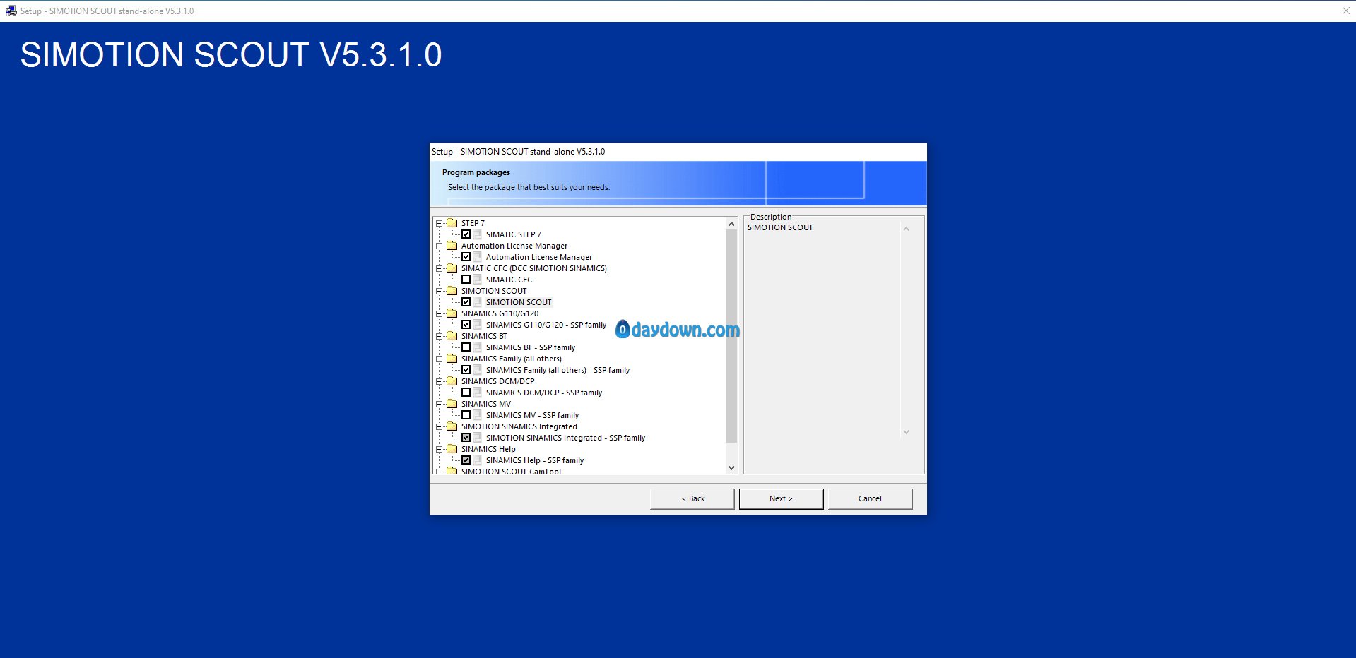This screenshot has height=658, width=1356.
Task: Select the SIMATIC CFC child label
Action: coord(509,280)
